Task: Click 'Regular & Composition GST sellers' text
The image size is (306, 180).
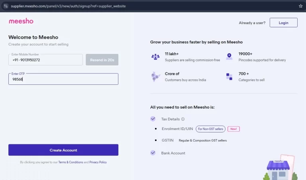Action: (203, 140)
